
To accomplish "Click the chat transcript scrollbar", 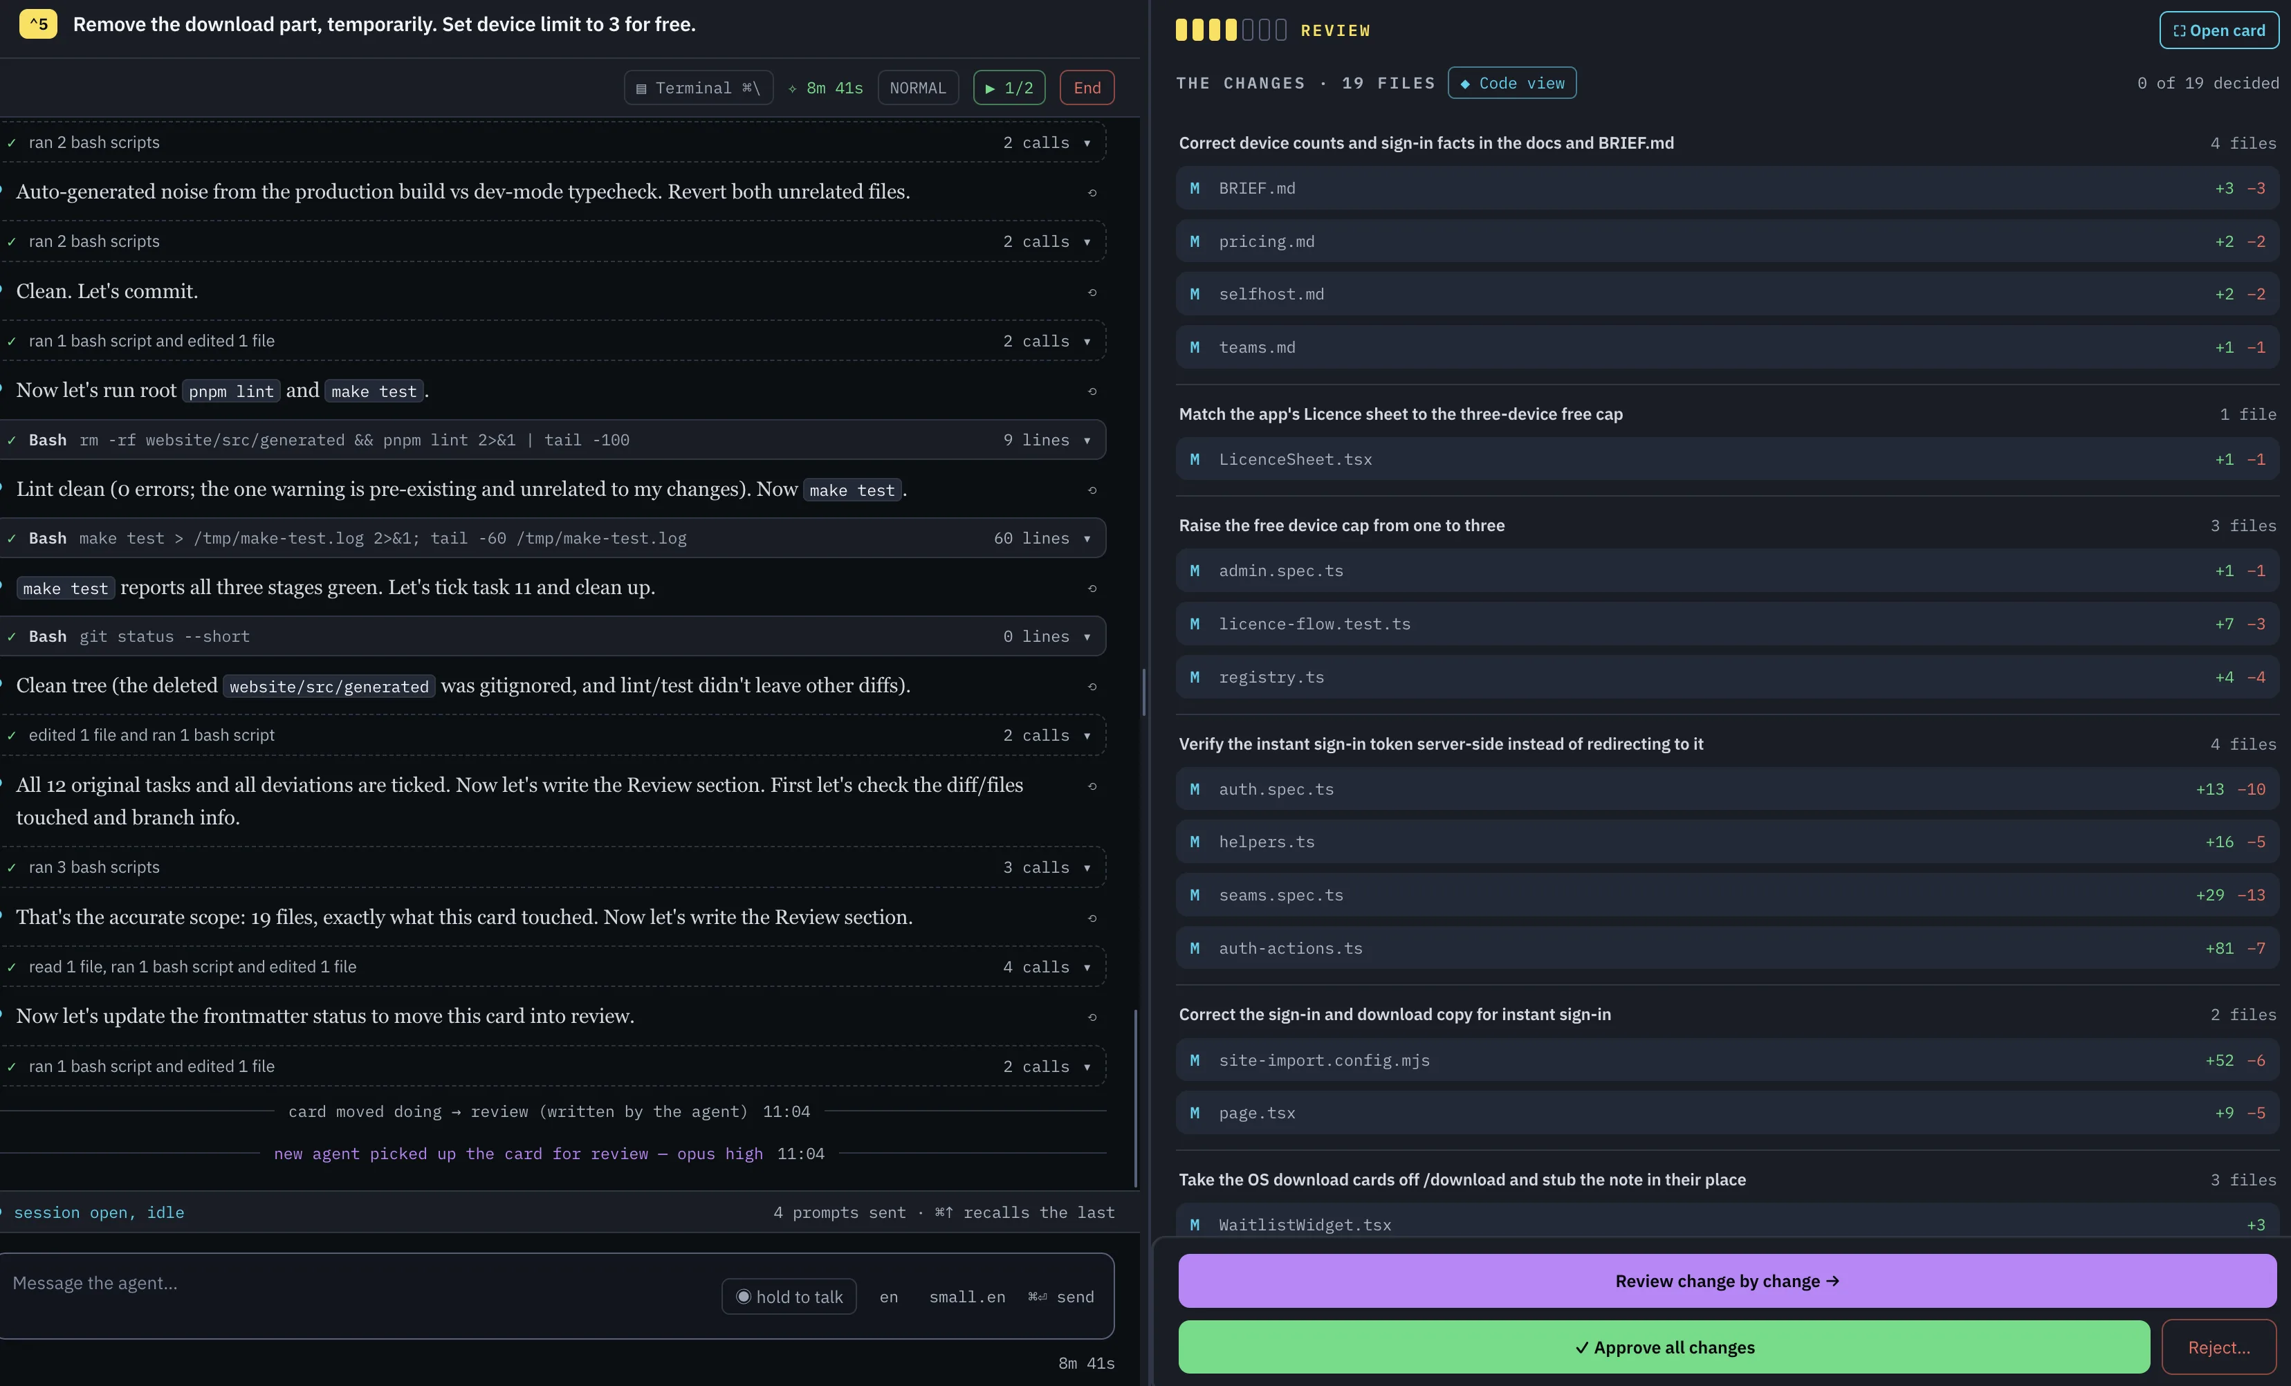I will 1135,1097.
